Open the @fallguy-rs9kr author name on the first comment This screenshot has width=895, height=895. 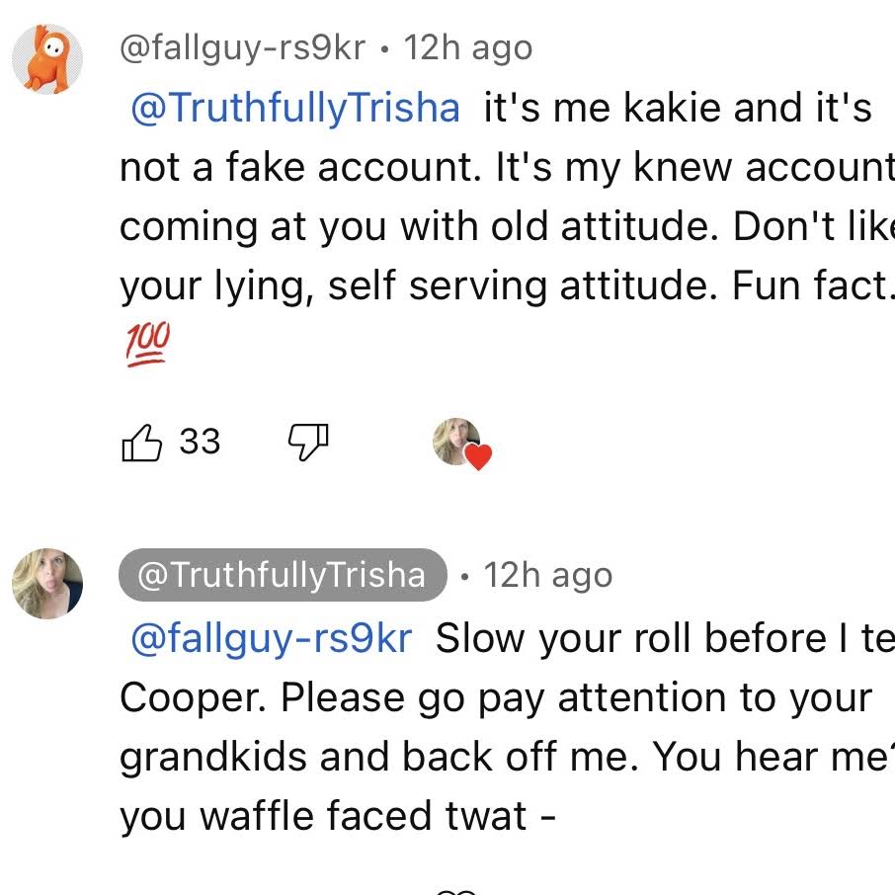coord(242,48)
